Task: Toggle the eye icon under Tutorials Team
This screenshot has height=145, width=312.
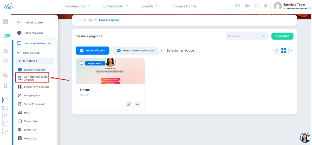Action: [310, 8]
